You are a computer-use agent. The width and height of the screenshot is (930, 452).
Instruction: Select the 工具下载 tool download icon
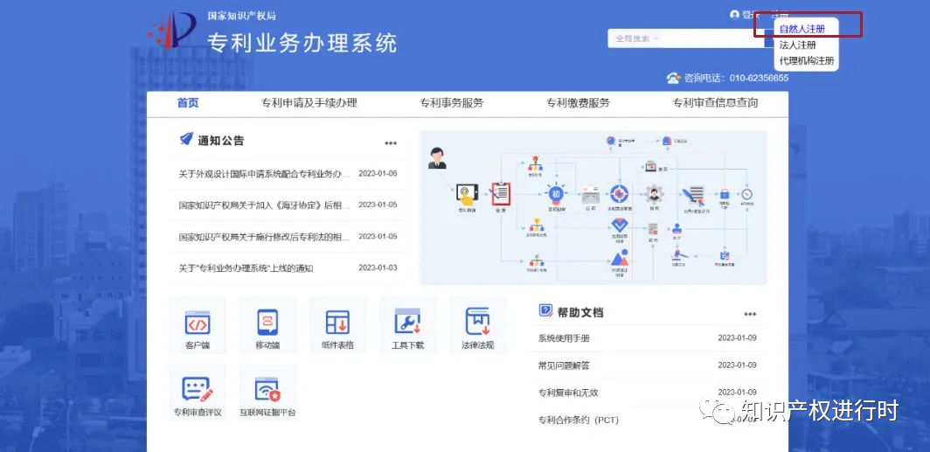click(x=407, y=324)
